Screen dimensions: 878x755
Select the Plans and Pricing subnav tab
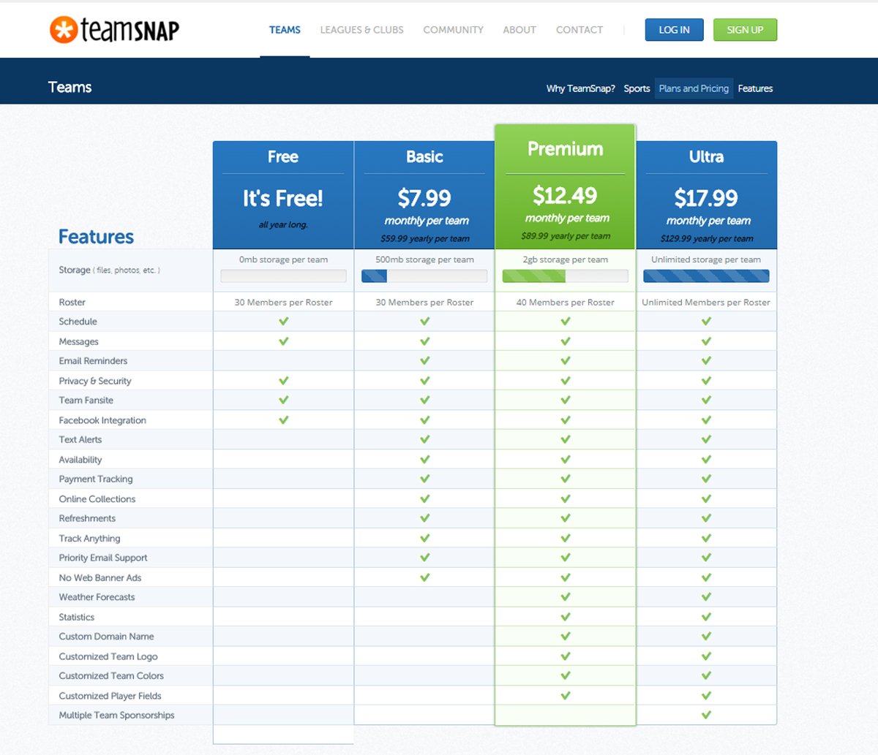pos(694,88)
